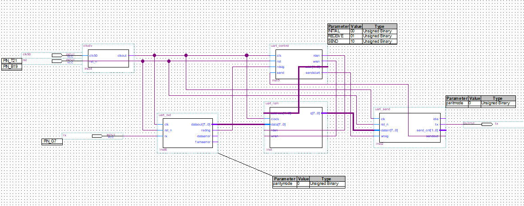
Task: Click the inst2 instance label
Action: point(379,144)
